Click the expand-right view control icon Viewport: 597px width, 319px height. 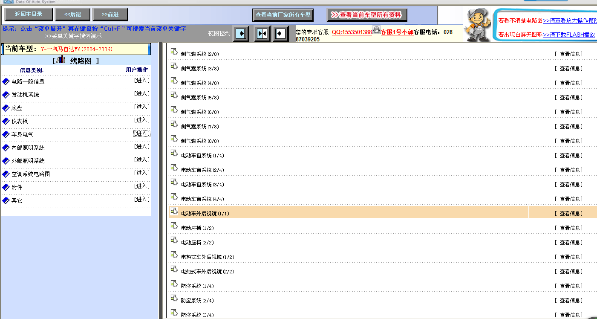pos(241,34)
